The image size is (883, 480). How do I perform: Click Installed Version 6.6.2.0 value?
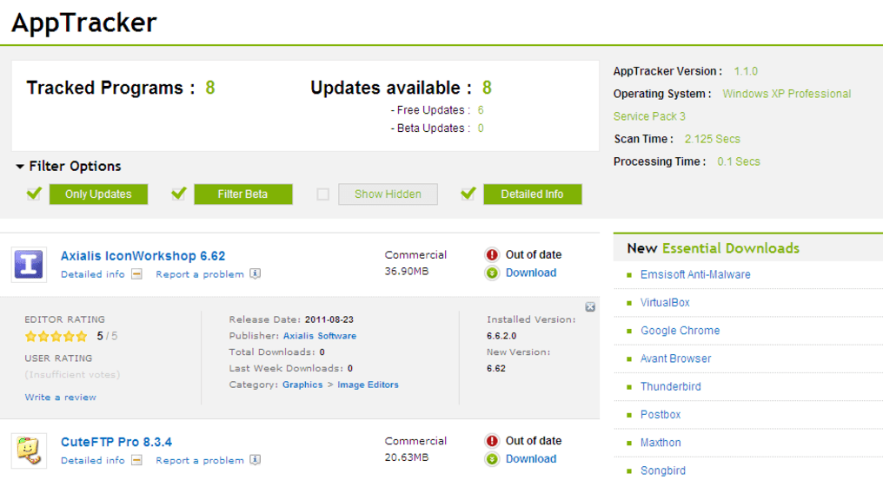point(501,336)
